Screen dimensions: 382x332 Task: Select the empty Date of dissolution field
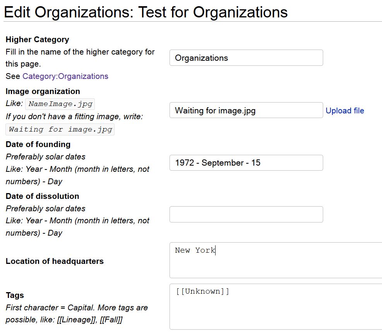click(246, 214)
